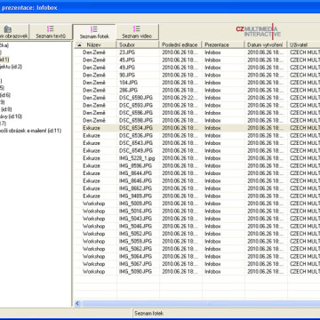Image resolution: width=320 pixels, height=320 pixels.
Task: Select the tree item ending in (id:2)
Action: [11, 67]
